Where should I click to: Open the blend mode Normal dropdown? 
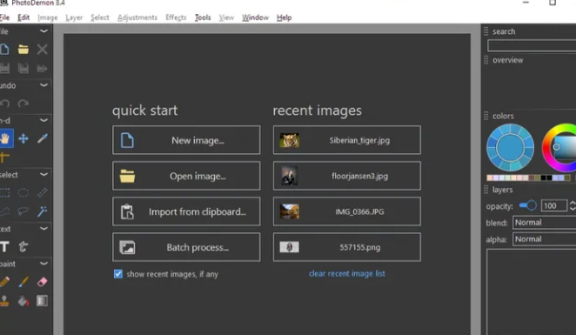544,223
